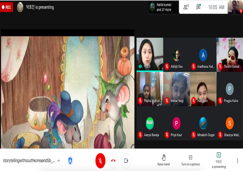Click Prisha Malhot muted mic icon
243x171 pixels.
click(140, 100)
